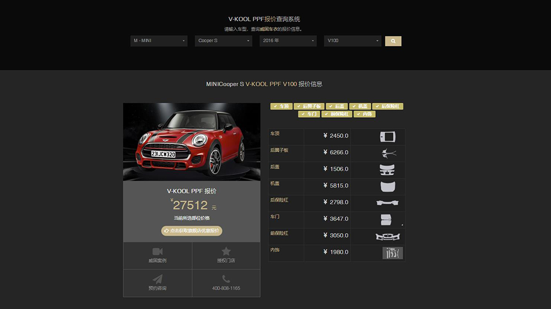Click the 预约咨询 label
The height and width of the screenshot is (309, 551).
coord(158,288)
